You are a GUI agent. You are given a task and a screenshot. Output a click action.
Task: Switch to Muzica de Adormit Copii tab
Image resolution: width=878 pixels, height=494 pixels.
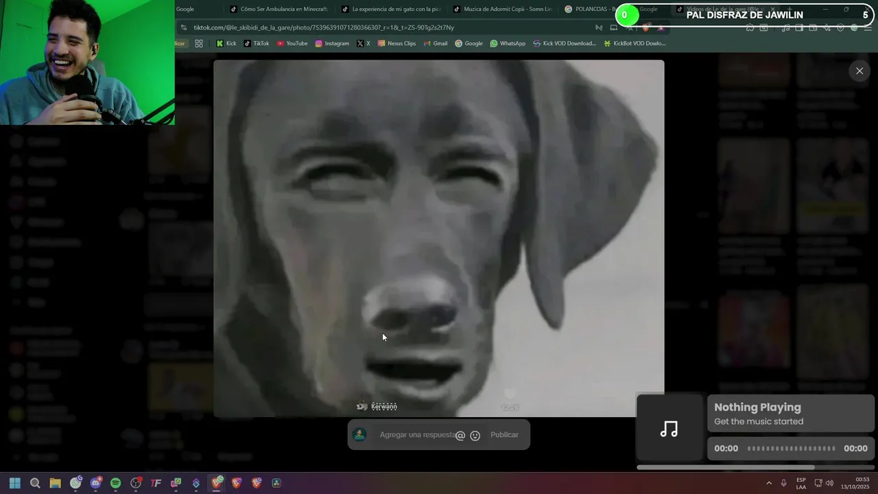[x=503, y=9]
